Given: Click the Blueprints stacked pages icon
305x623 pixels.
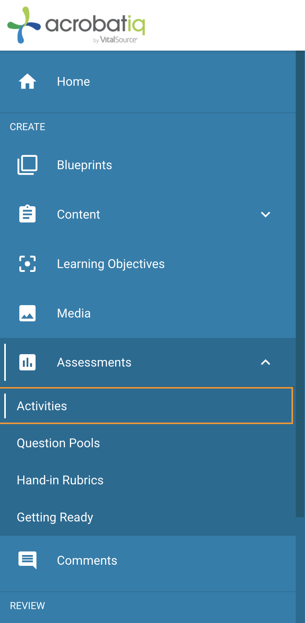Looking at the screenshot, I should pos(27,165).
